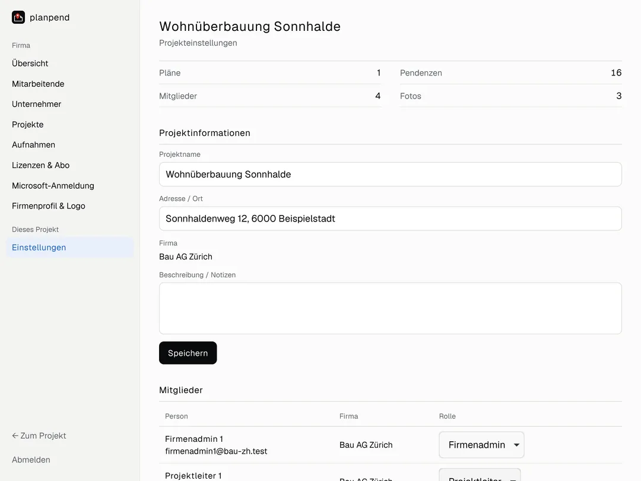Click the Projektinformationen section heading
Viewport: 641px width, 481px height.
click(204, 133)
